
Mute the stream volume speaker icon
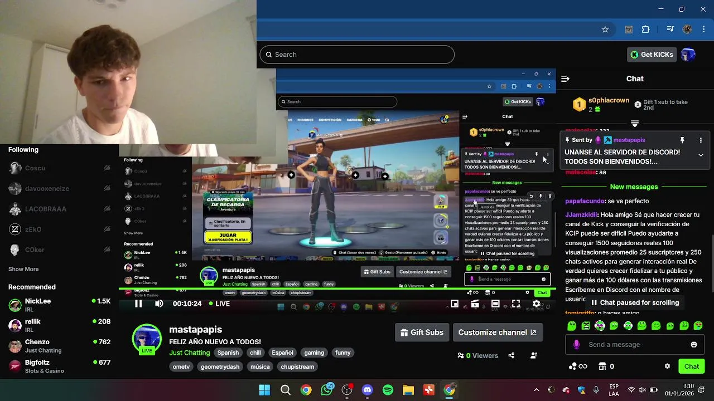click(159, 304)
